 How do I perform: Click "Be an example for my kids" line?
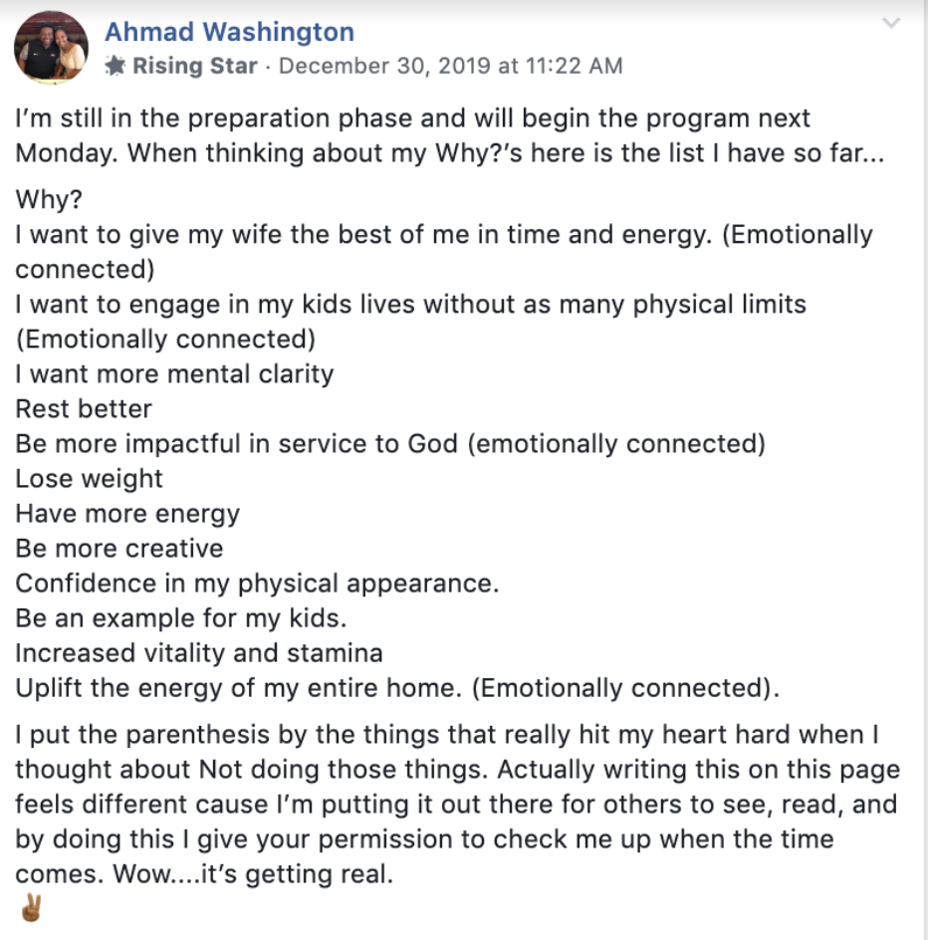tap(181, 618)
